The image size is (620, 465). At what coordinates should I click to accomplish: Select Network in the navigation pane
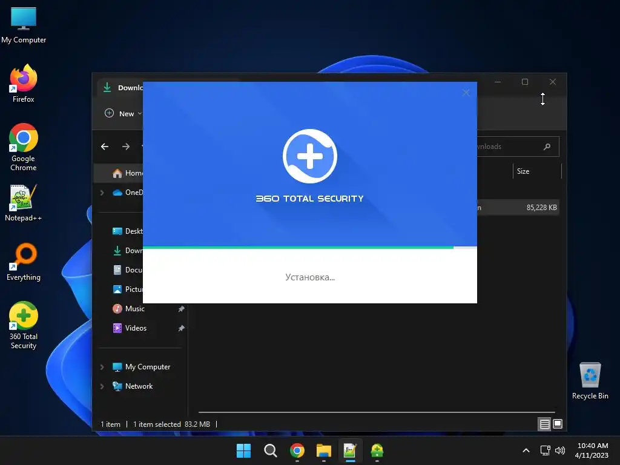pos(133,386)
